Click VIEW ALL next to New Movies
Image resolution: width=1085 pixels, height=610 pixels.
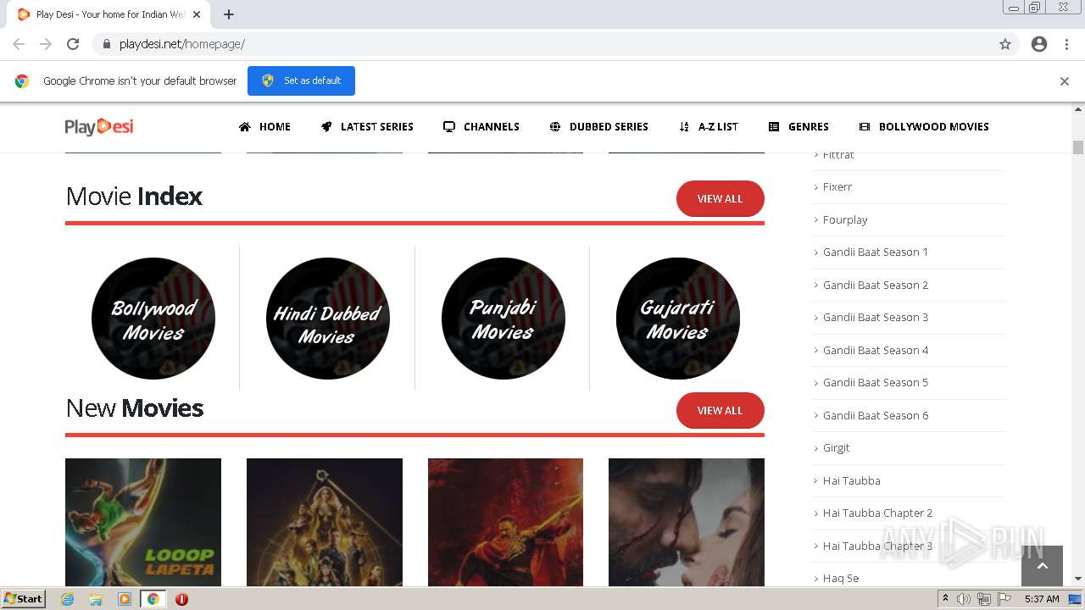[x=720, y=410]
